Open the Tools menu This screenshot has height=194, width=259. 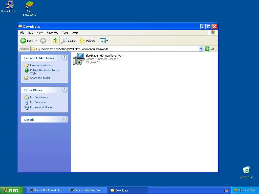pyautogui.click(x=65, y=33)
